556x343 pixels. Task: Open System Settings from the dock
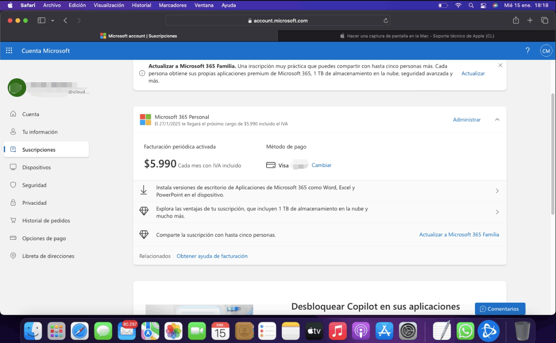click(x=408, y=331)
